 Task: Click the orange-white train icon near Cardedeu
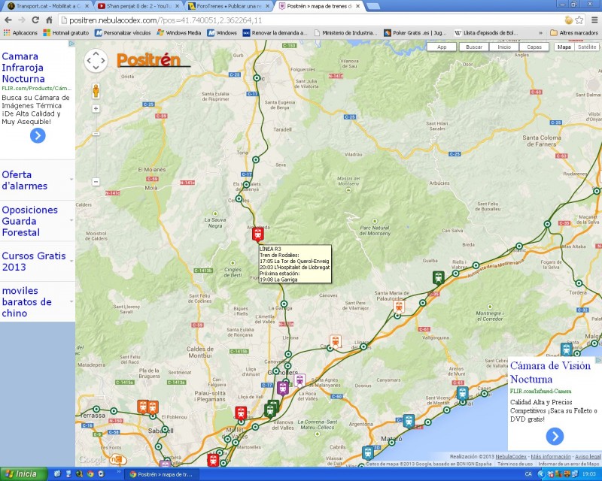click(336, 341)
